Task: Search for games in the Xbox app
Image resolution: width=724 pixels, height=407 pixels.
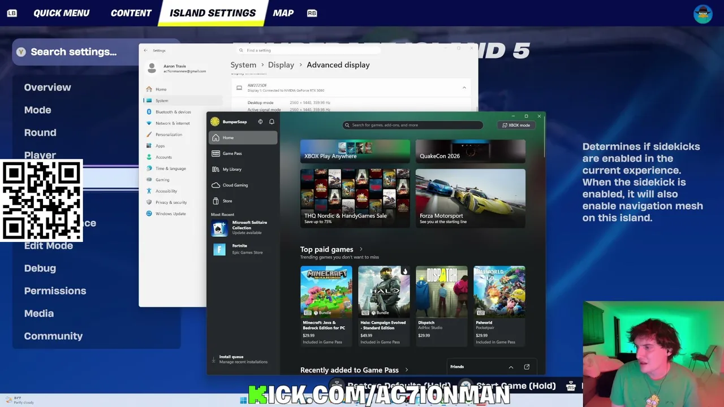Action: [413, 125]
